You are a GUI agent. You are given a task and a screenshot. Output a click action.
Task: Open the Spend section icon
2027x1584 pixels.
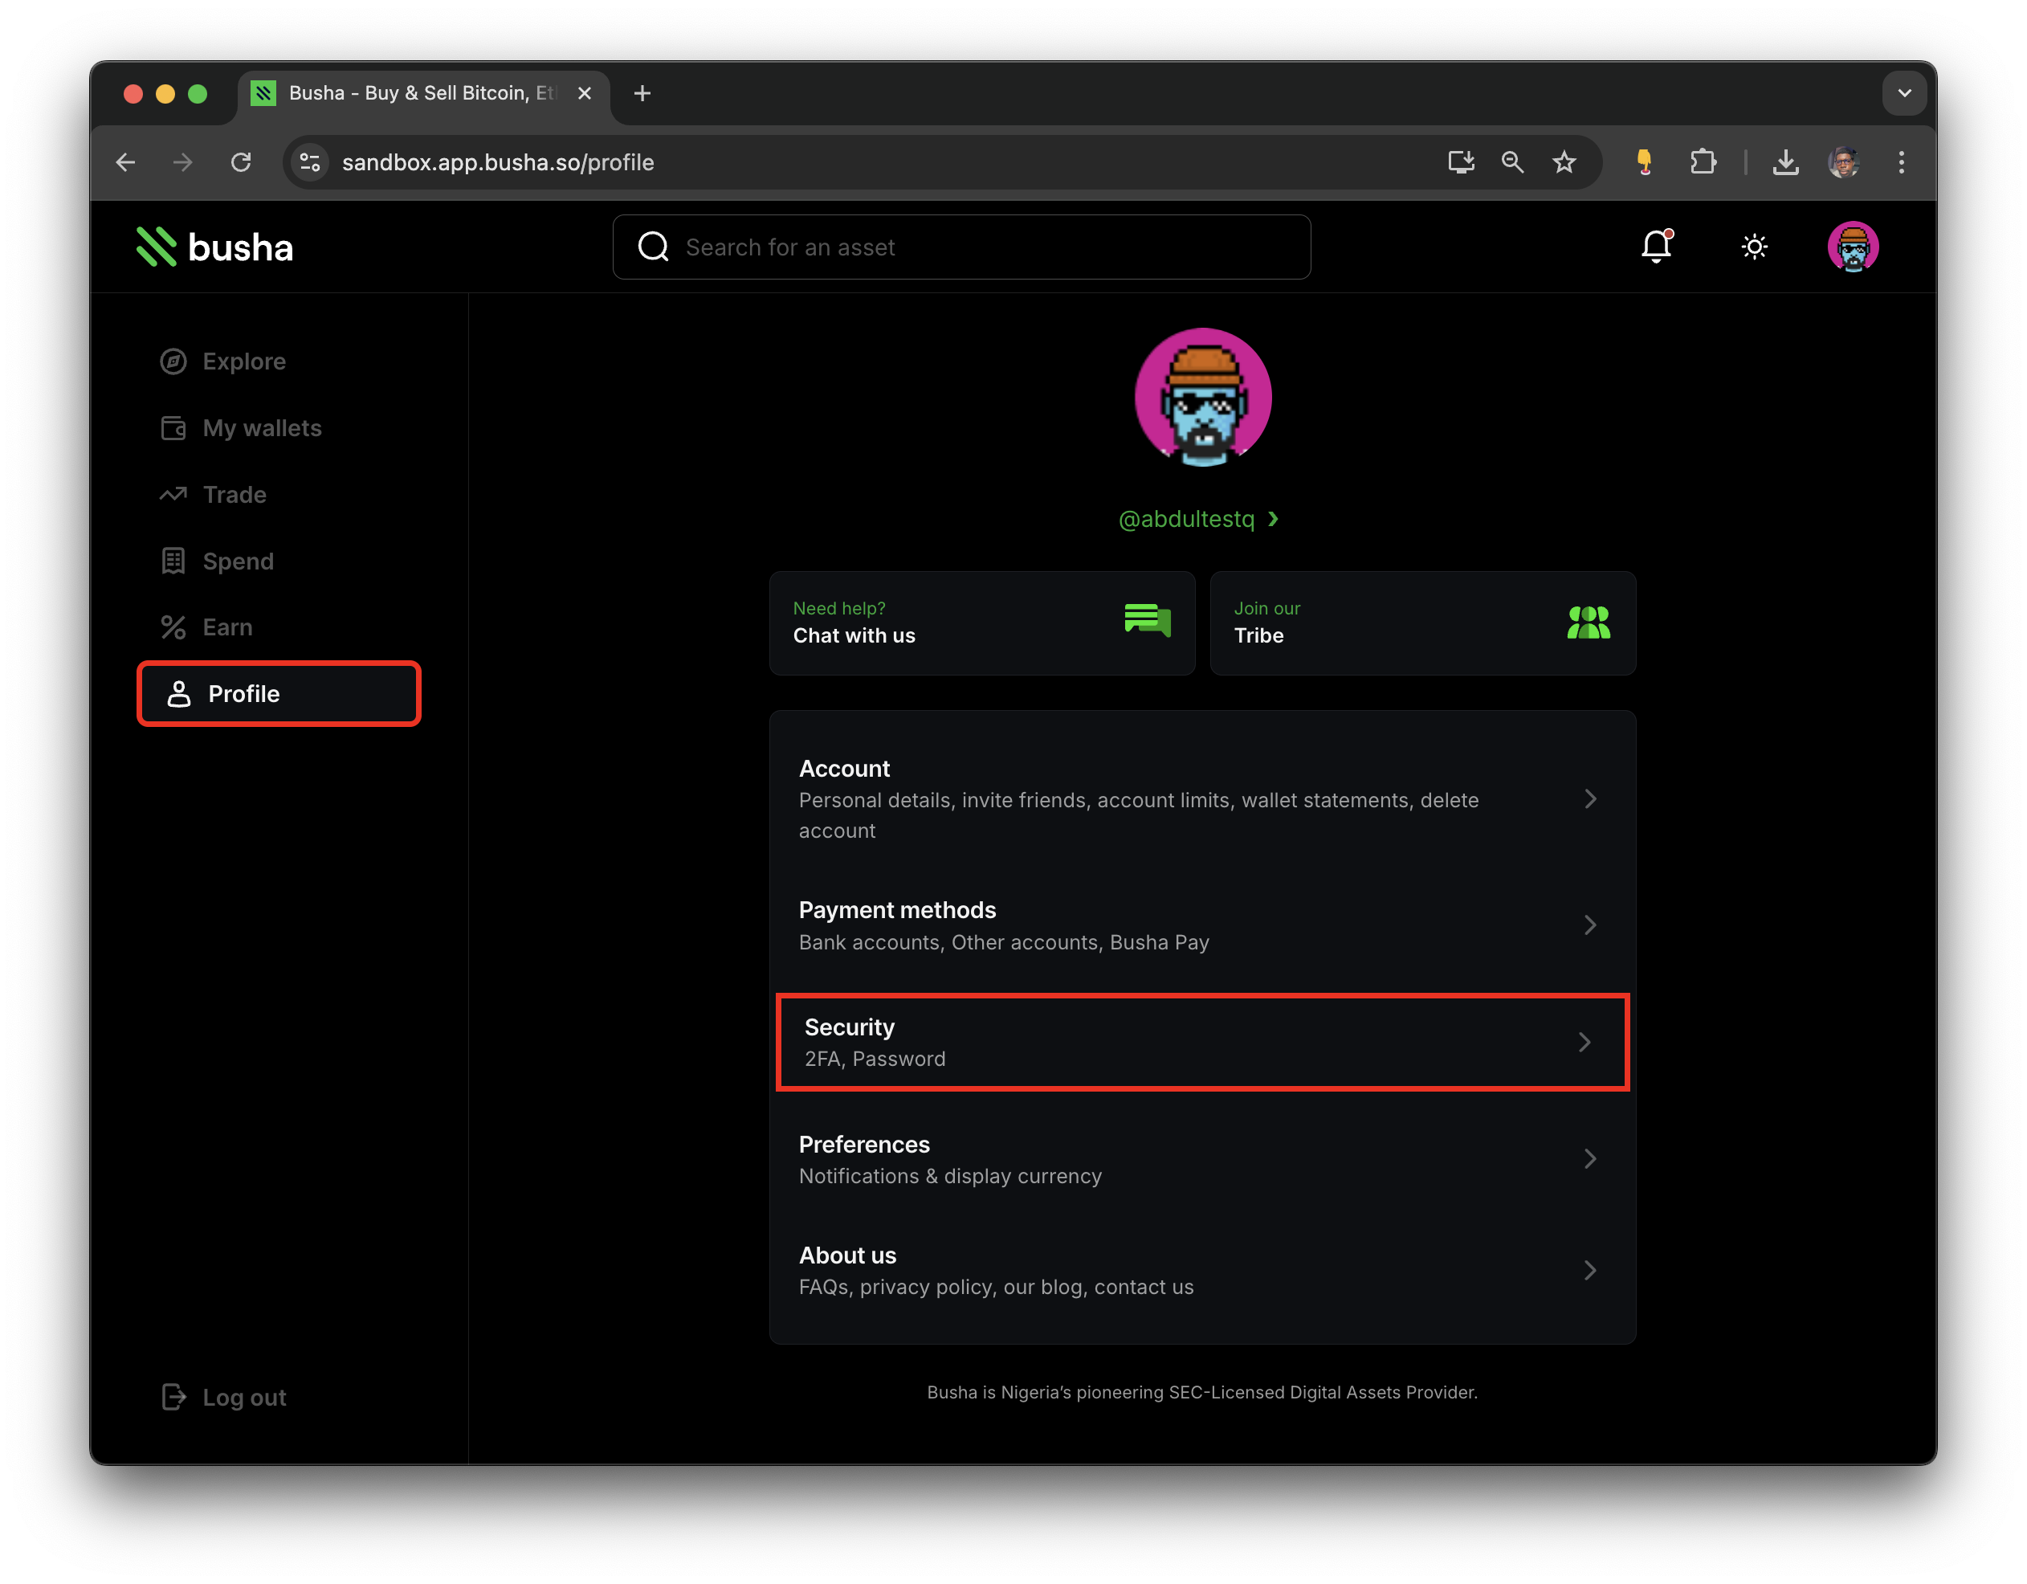[173, 561]
